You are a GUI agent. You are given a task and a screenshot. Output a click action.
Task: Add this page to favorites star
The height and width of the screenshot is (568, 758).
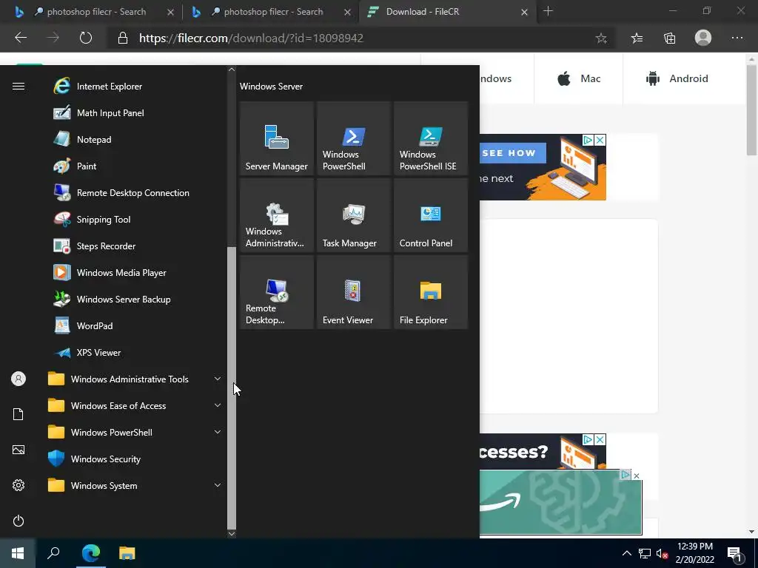click(601, 38)
